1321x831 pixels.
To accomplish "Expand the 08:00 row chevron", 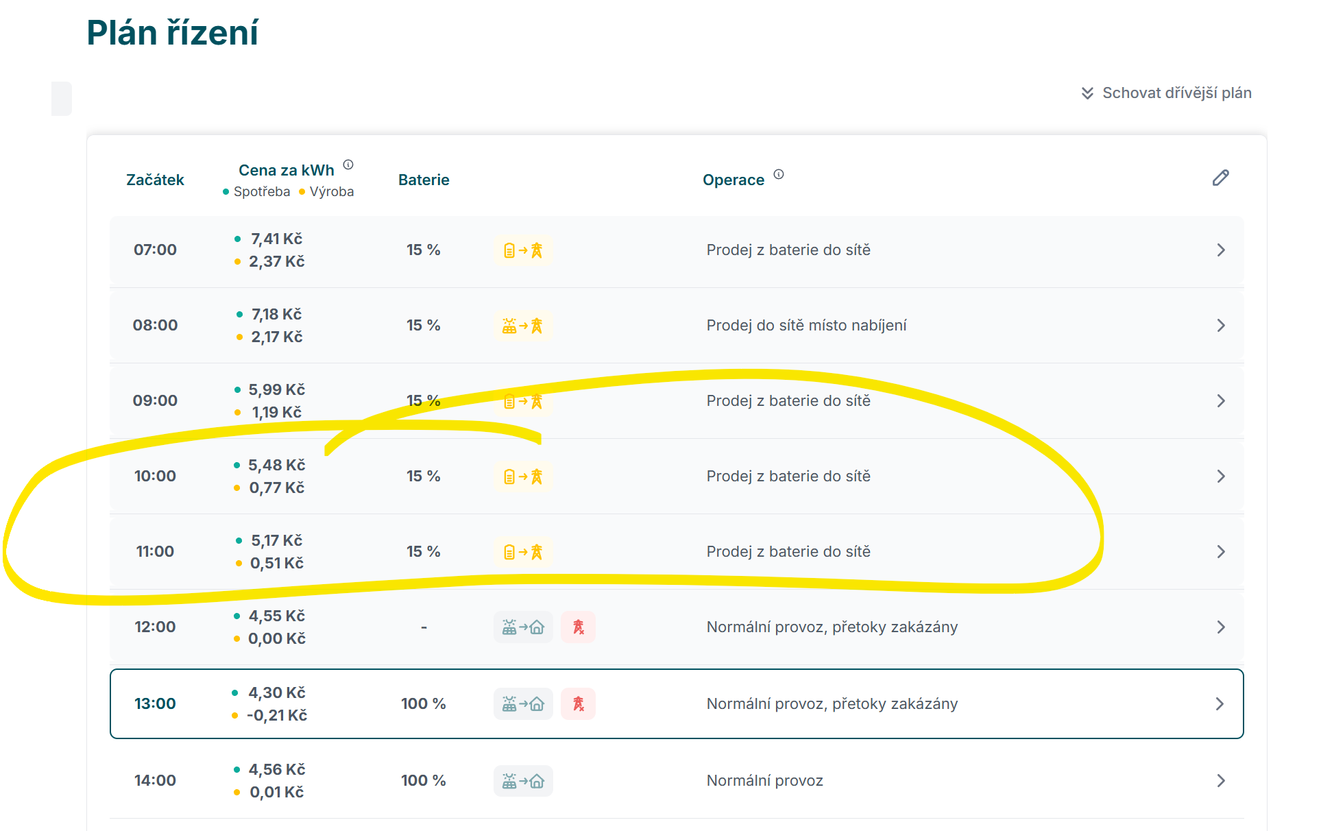I will [1221, 326].
